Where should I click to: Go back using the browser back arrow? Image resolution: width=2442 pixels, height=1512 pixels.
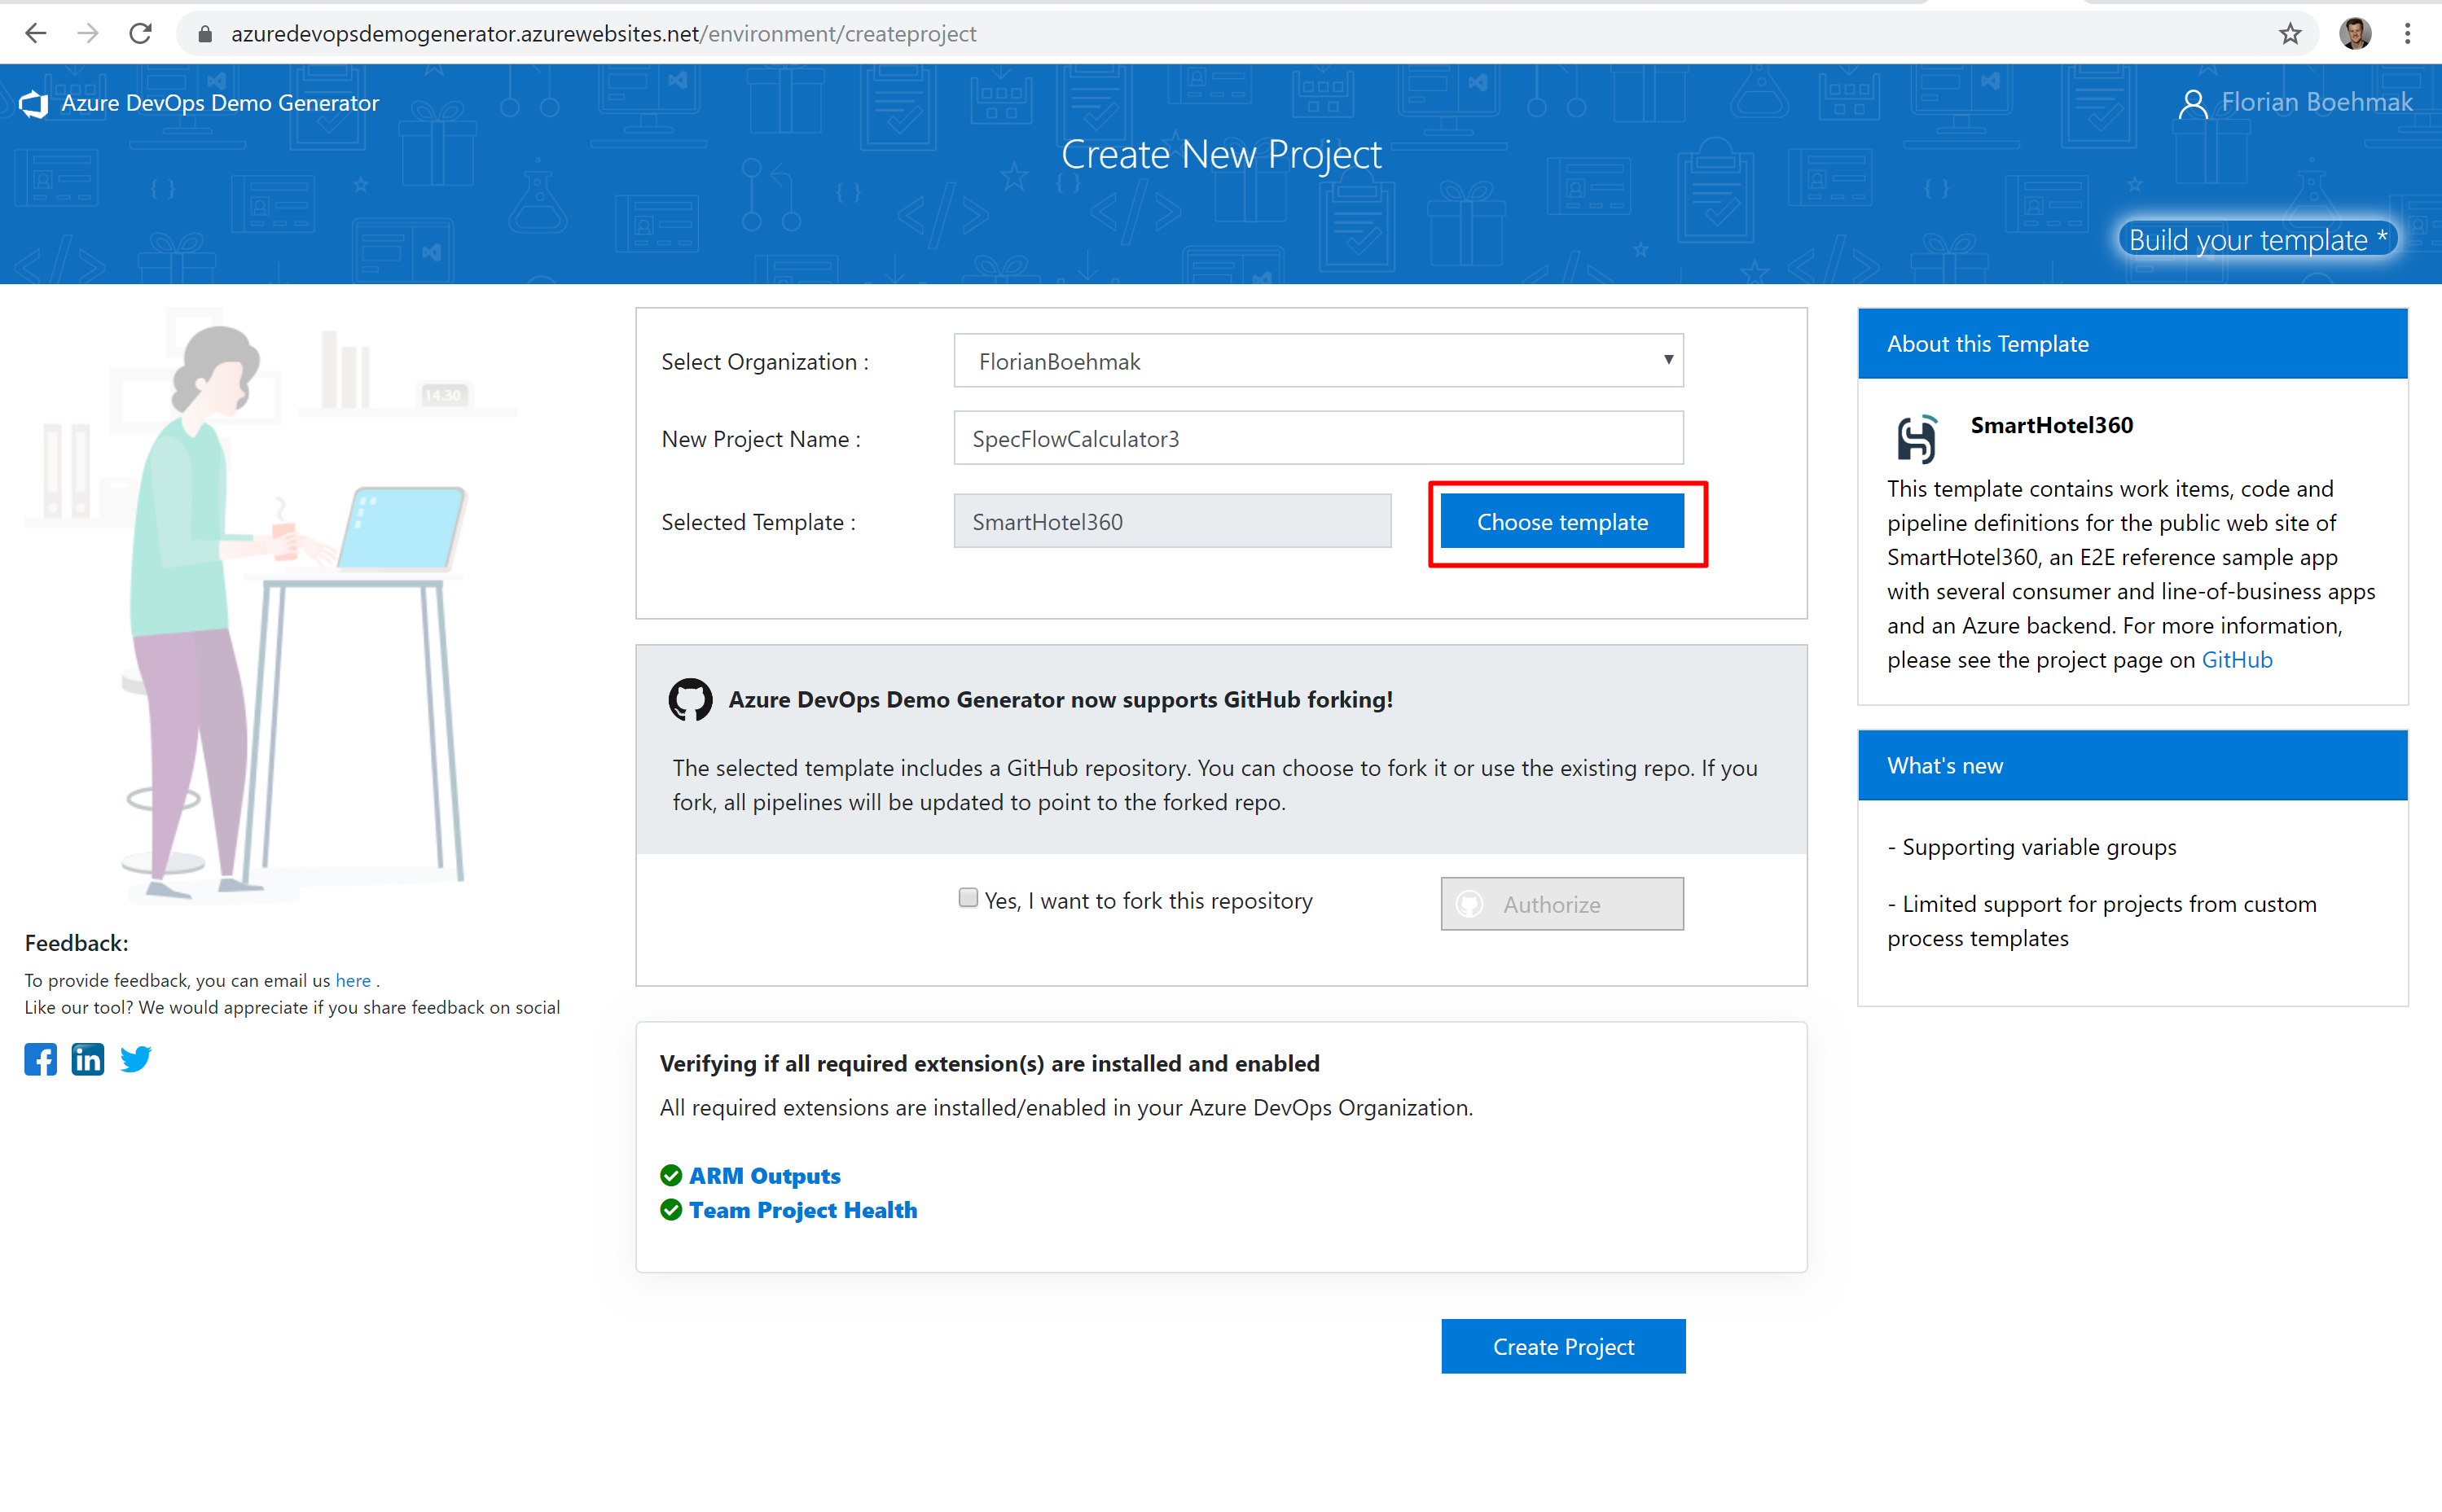(36, 34)
